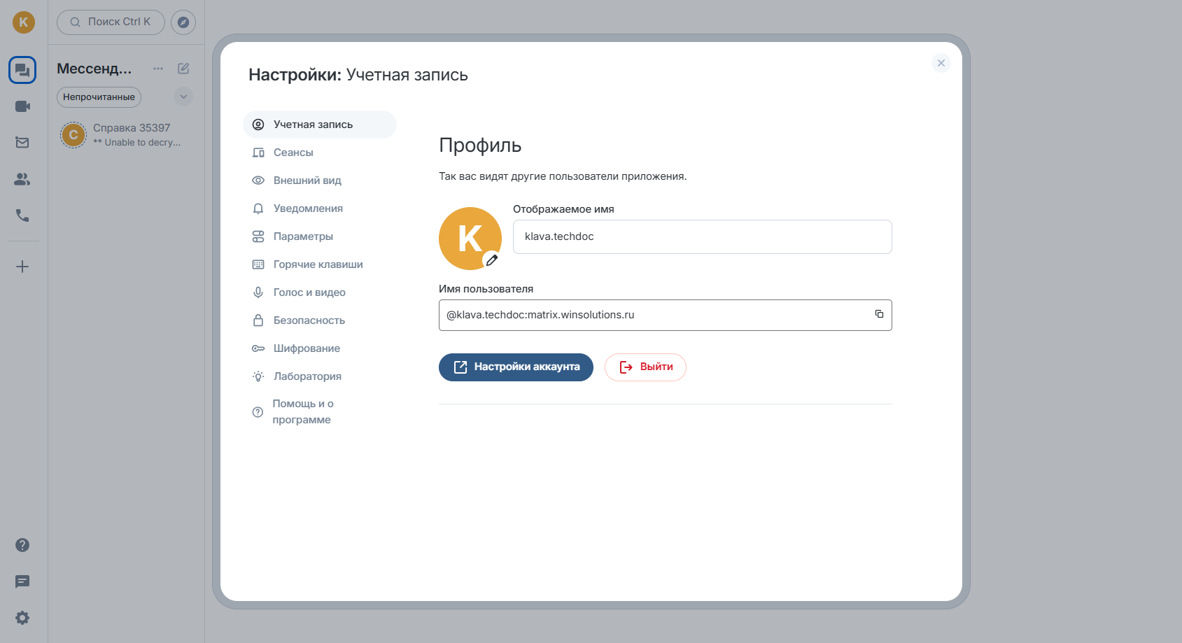
Task: Open the phone calls icon
Action: (22, 215)
